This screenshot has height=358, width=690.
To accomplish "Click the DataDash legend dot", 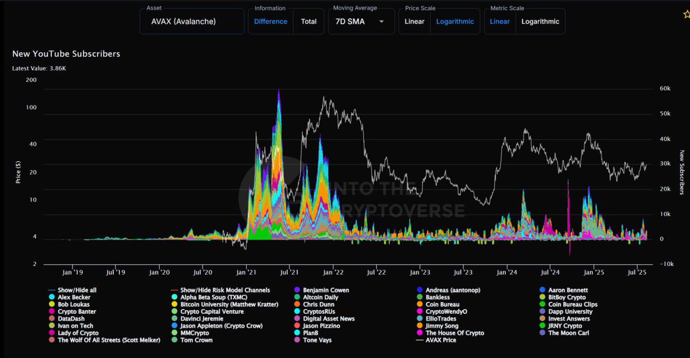I will point(52,318).
